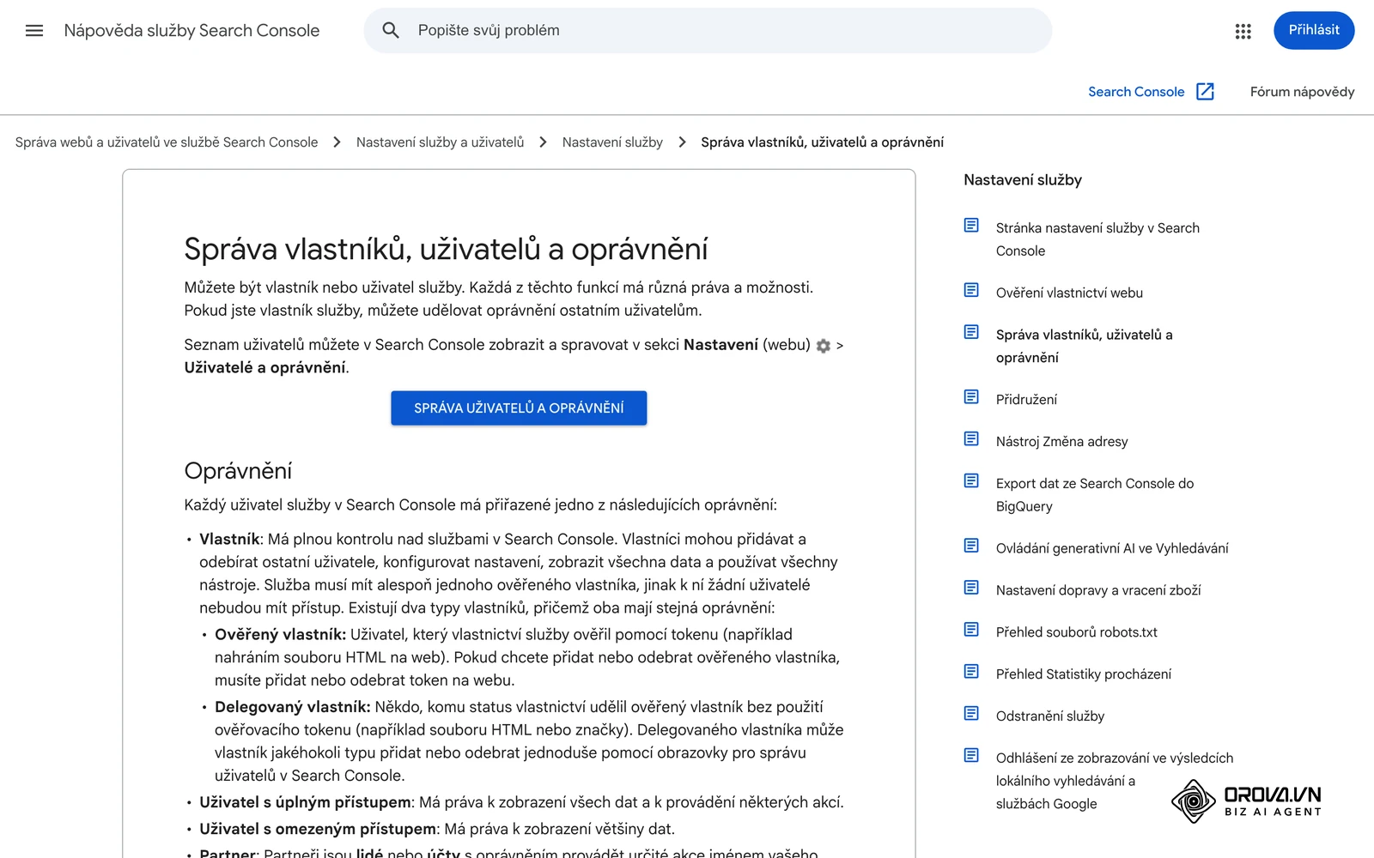Open Nastavení dopravy a vracení zboží article
Screen dimensions: 1374x858
tap(1098, 590)
